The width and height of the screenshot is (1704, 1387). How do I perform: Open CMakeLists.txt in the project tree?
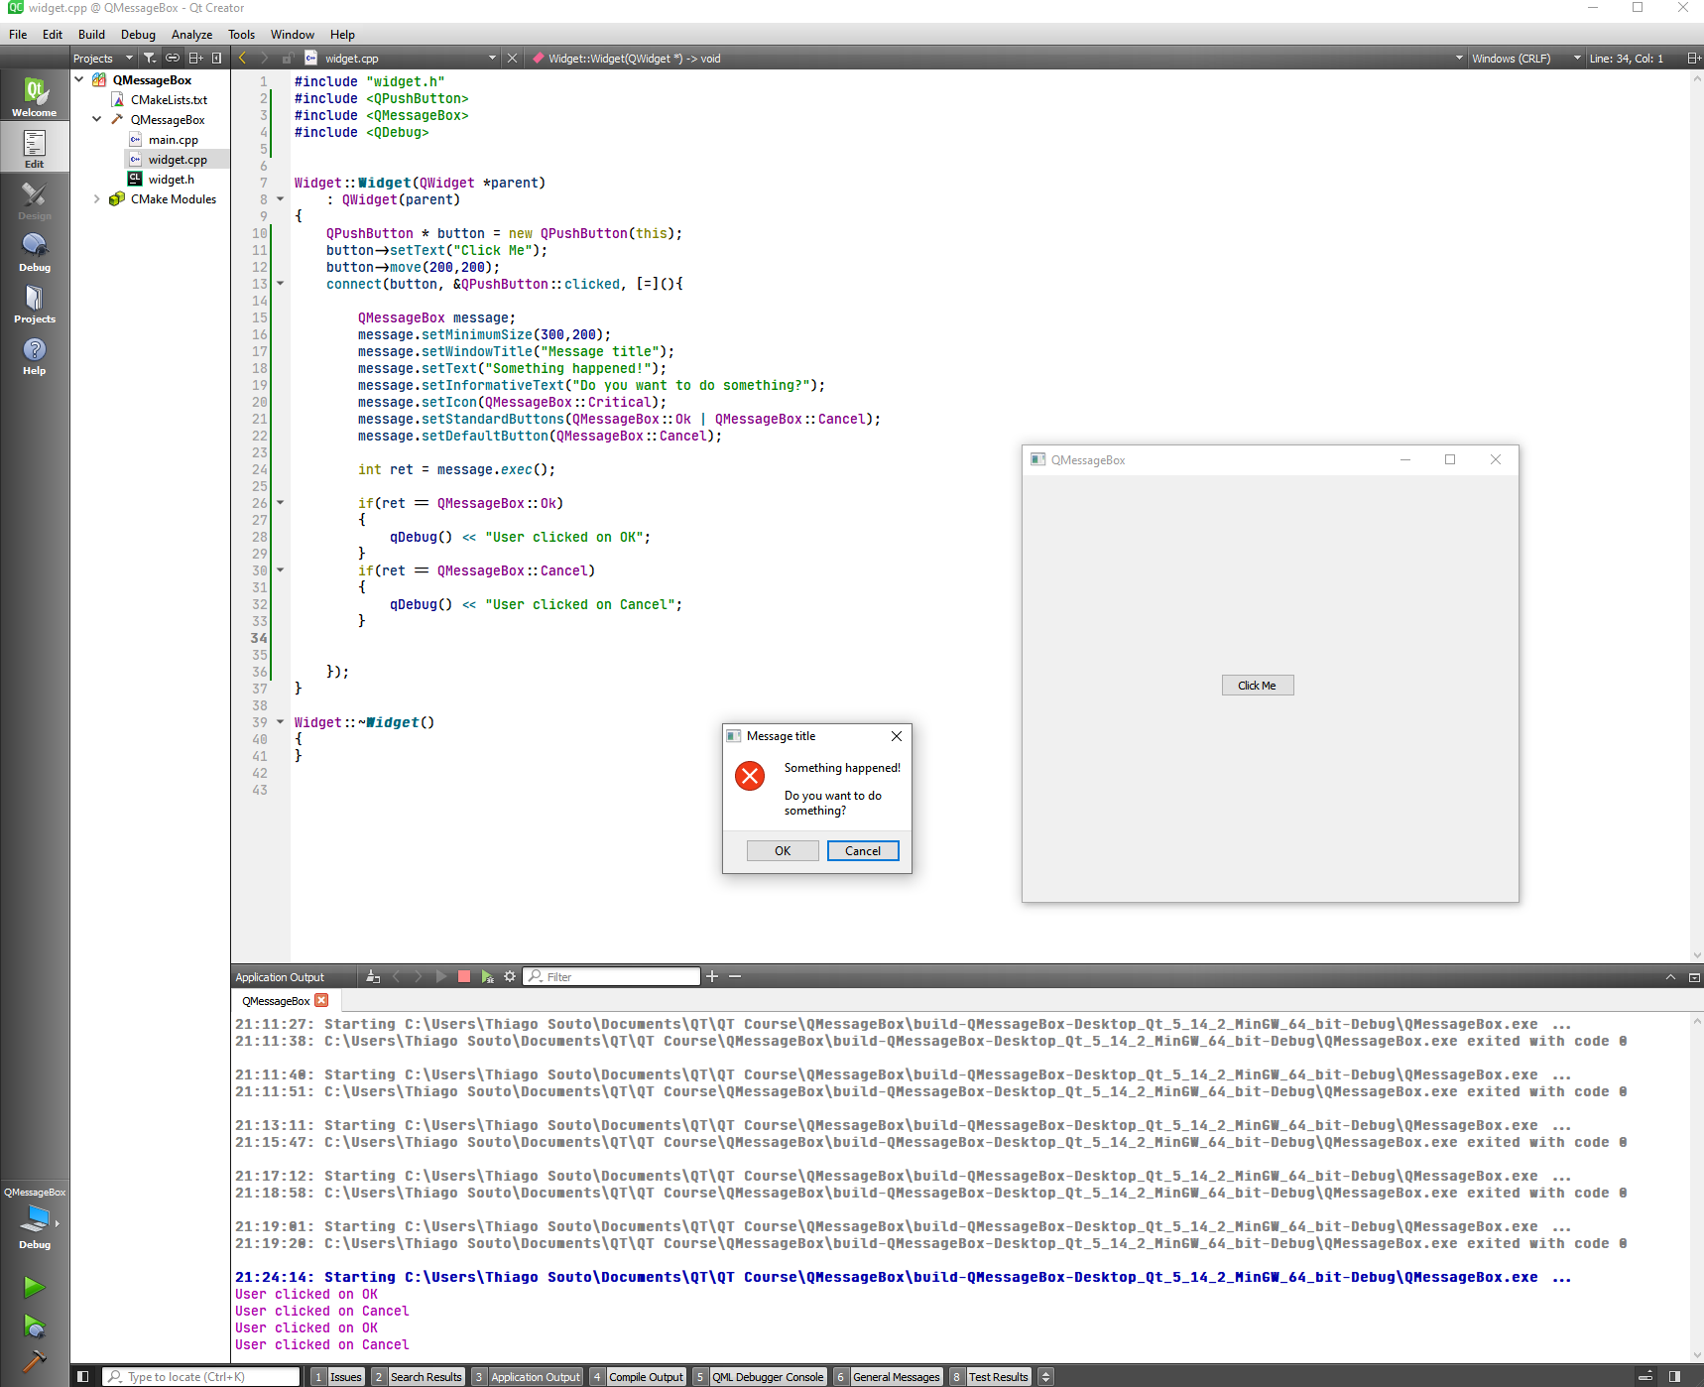pos(169,99)
